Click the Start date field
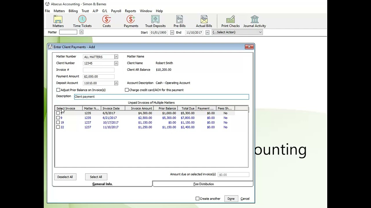The width and height of the screenshot is (371, 208). (159, 32)
